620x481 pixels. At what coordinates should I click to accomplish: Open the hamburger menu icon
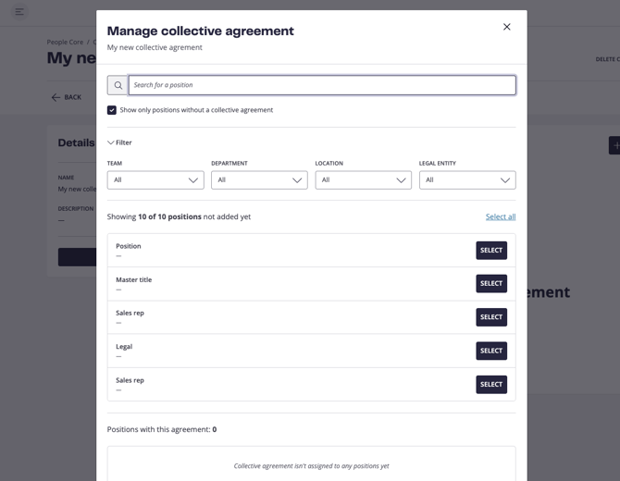19,12
